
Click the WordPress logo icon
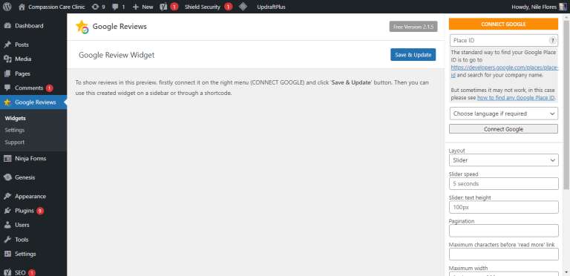click(x=7, y=7)
